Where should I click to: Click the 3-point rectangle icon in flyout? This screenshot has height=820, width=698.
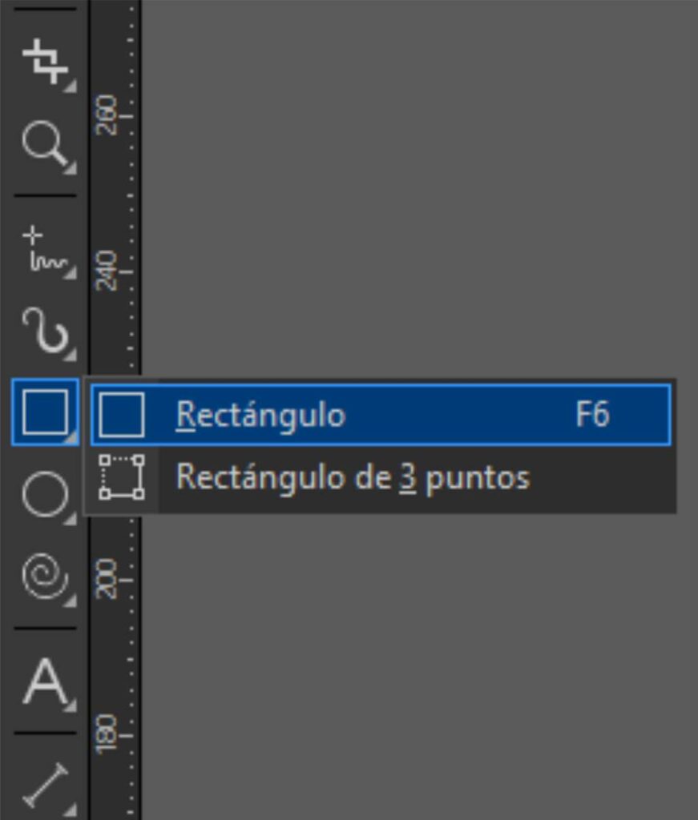(122, 478)
